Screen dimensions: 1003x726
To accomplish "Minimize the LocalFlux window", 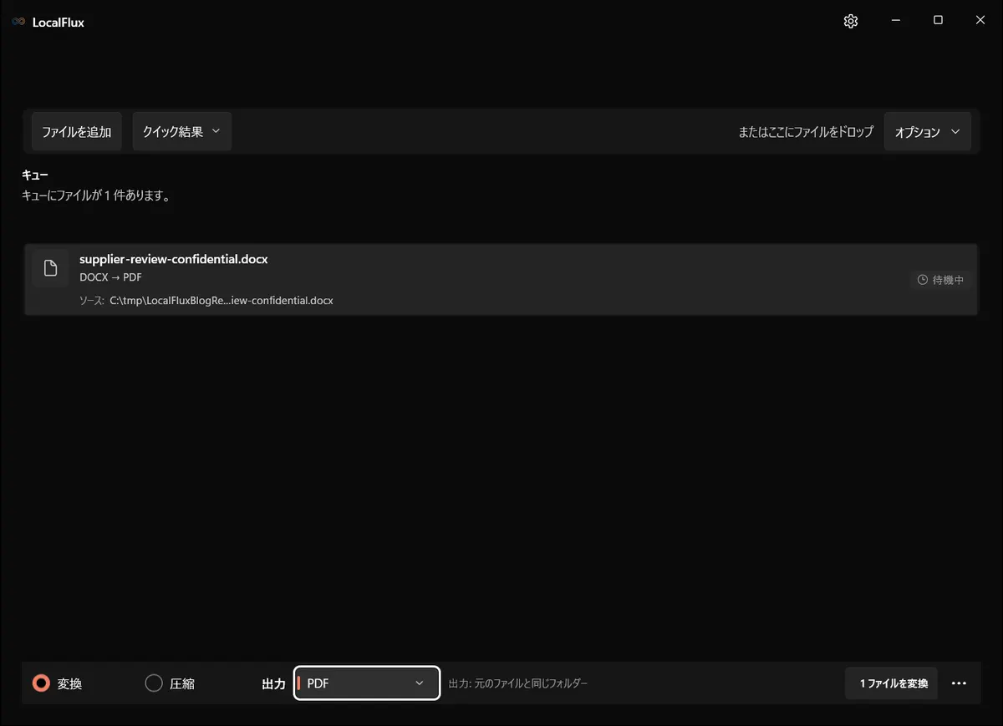I will coord(895,21).
